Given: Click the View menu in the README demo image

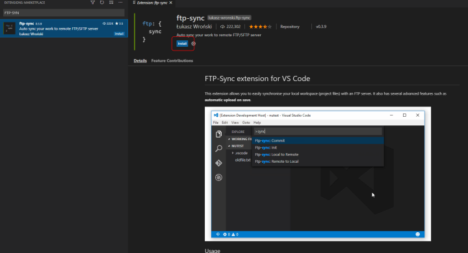Looking at the screenshot, I should (235, 123).
